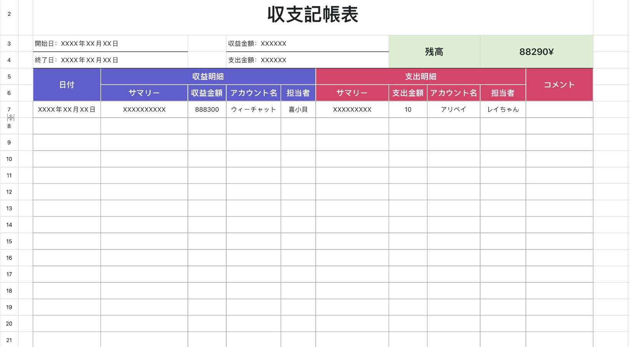Click the 開始日 start date cell
The height and width of the screenshot is (347, 630).
111,43
